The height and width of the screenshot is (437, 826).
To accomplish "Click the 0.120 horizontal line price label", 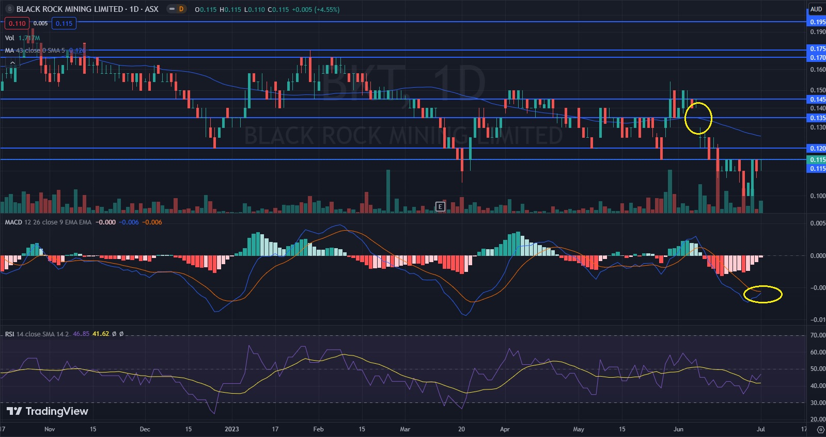I will (817, 149).
